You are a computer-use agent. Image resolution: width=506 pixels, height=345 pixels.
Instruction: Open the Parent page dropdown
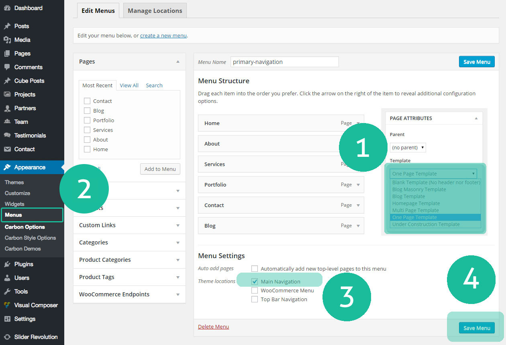408,148
